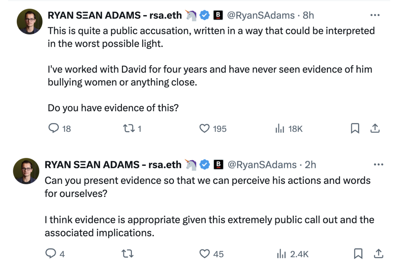Image resolution: width=404 pixels, height=268 pixels.
Task: Open the second tweet's profile avatar
Action: (26, 171)
